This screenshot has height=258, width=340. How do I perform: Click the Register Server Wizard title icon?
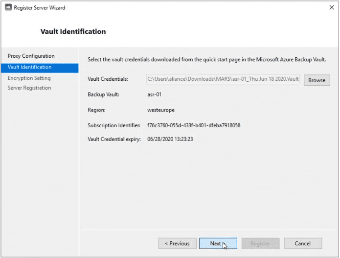8,7
